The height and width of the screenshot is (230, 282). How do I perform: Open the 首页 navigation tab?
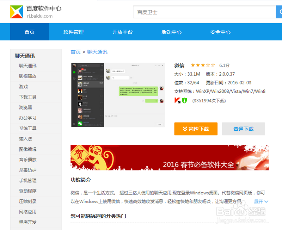point(30,32)
